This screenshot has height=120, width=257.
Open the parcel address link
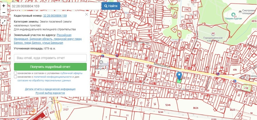(x=48, y=39)
